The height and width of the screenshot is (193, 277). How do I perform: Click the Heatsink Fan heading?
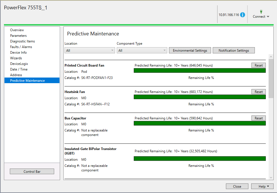click(75, 92)
